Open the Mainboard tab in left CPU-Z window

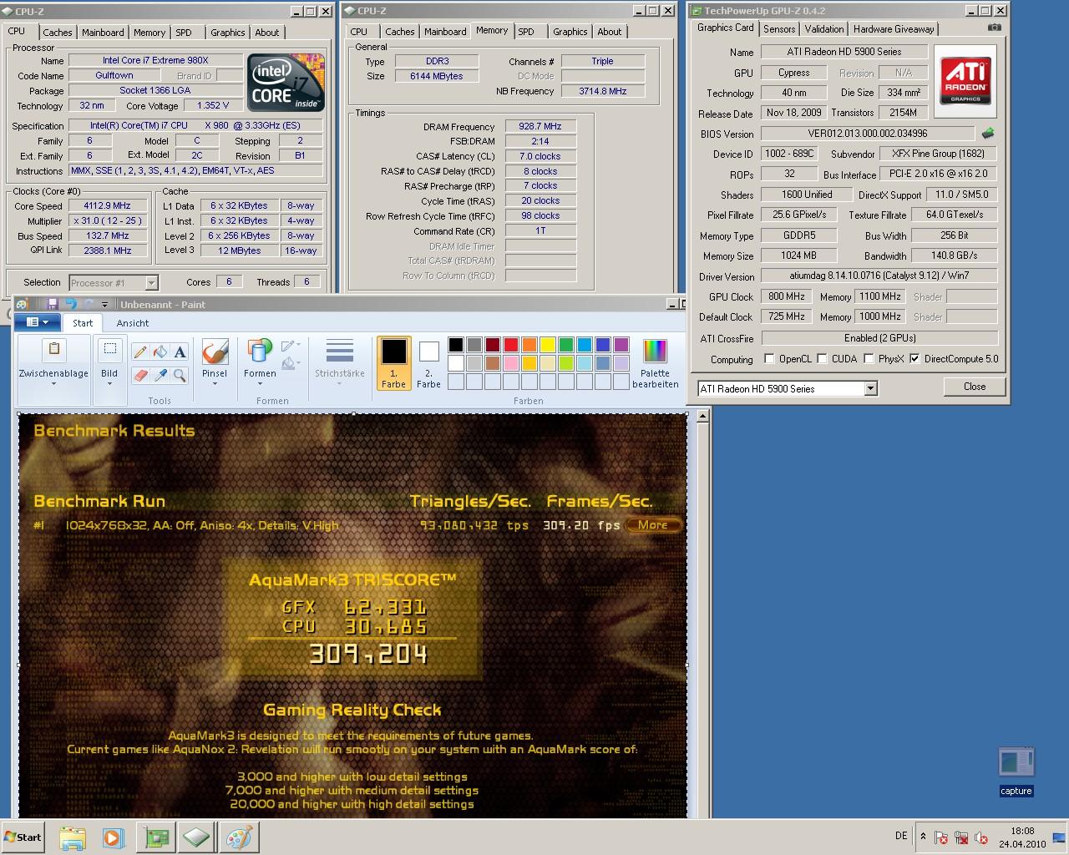tap(104, 33)
